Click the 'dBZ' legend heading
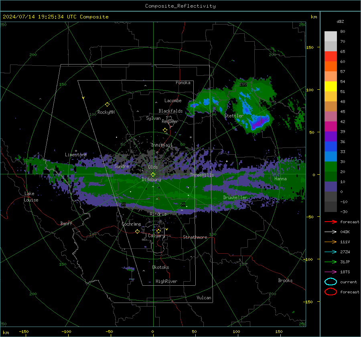The height and width of the screenshot is (337, 361). pos(340,21)
